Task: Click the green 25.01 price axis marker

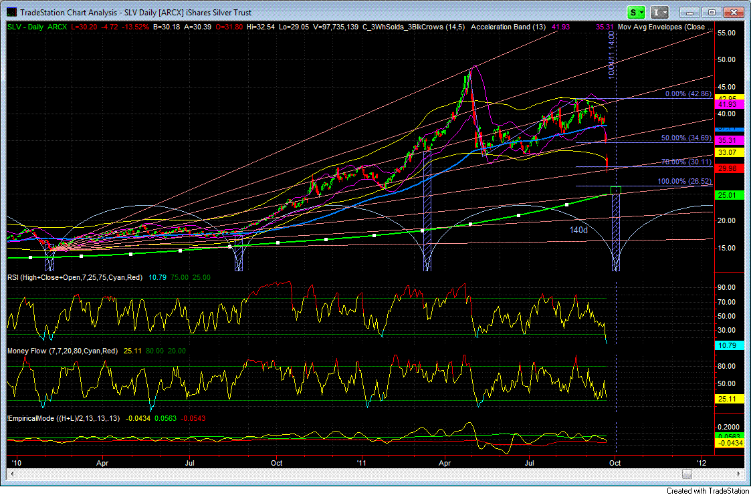Action: pyautogui.click(x=729, y=194)
